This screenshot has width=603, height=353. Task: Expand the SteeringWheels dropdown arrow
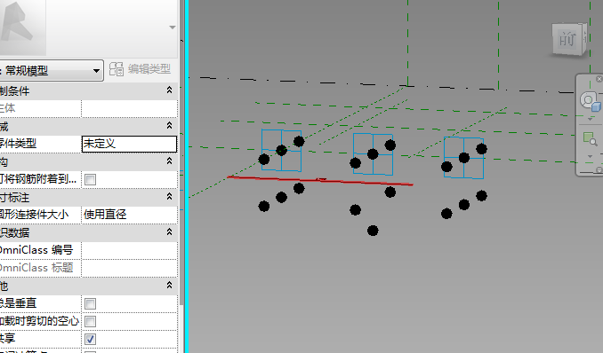coord(590,120)
